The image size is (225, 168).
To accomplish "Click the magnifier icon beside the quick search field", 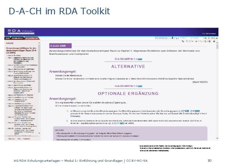I will [176, 38].
